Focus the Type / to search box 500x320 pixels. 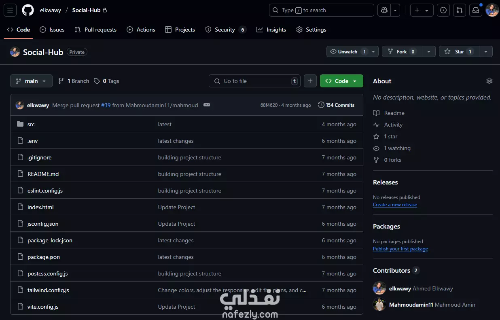point(321,10)
